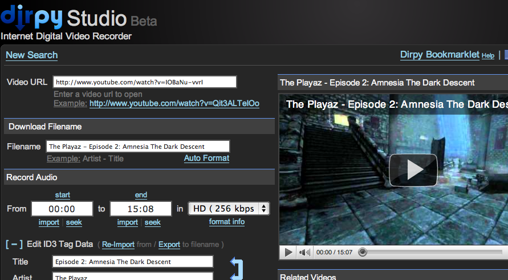Click 'Internet Digital Video Recorder' tagline
Viewport: 508px width, 280px height.
(66, 36)
